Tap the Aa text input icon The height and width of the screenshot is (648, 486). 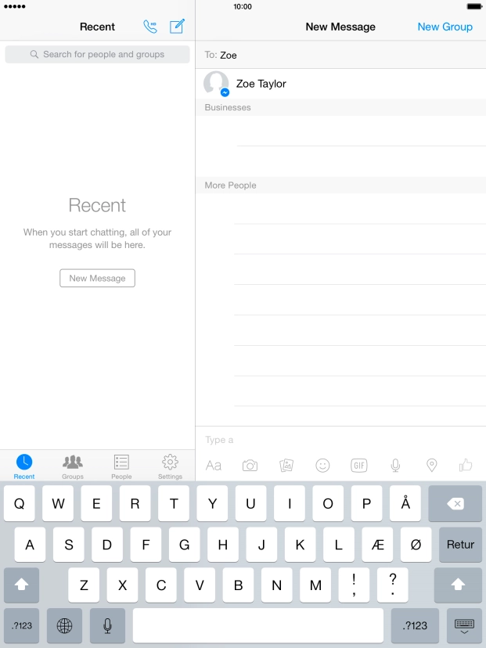(214, 466)
